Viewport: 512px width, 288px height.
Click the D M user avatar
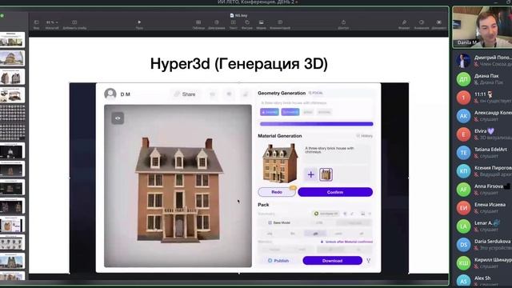click(110, 94)
